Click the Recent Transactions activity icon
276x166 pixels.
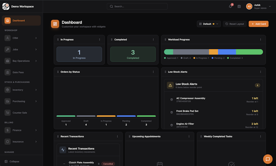(x=63, y=150)
